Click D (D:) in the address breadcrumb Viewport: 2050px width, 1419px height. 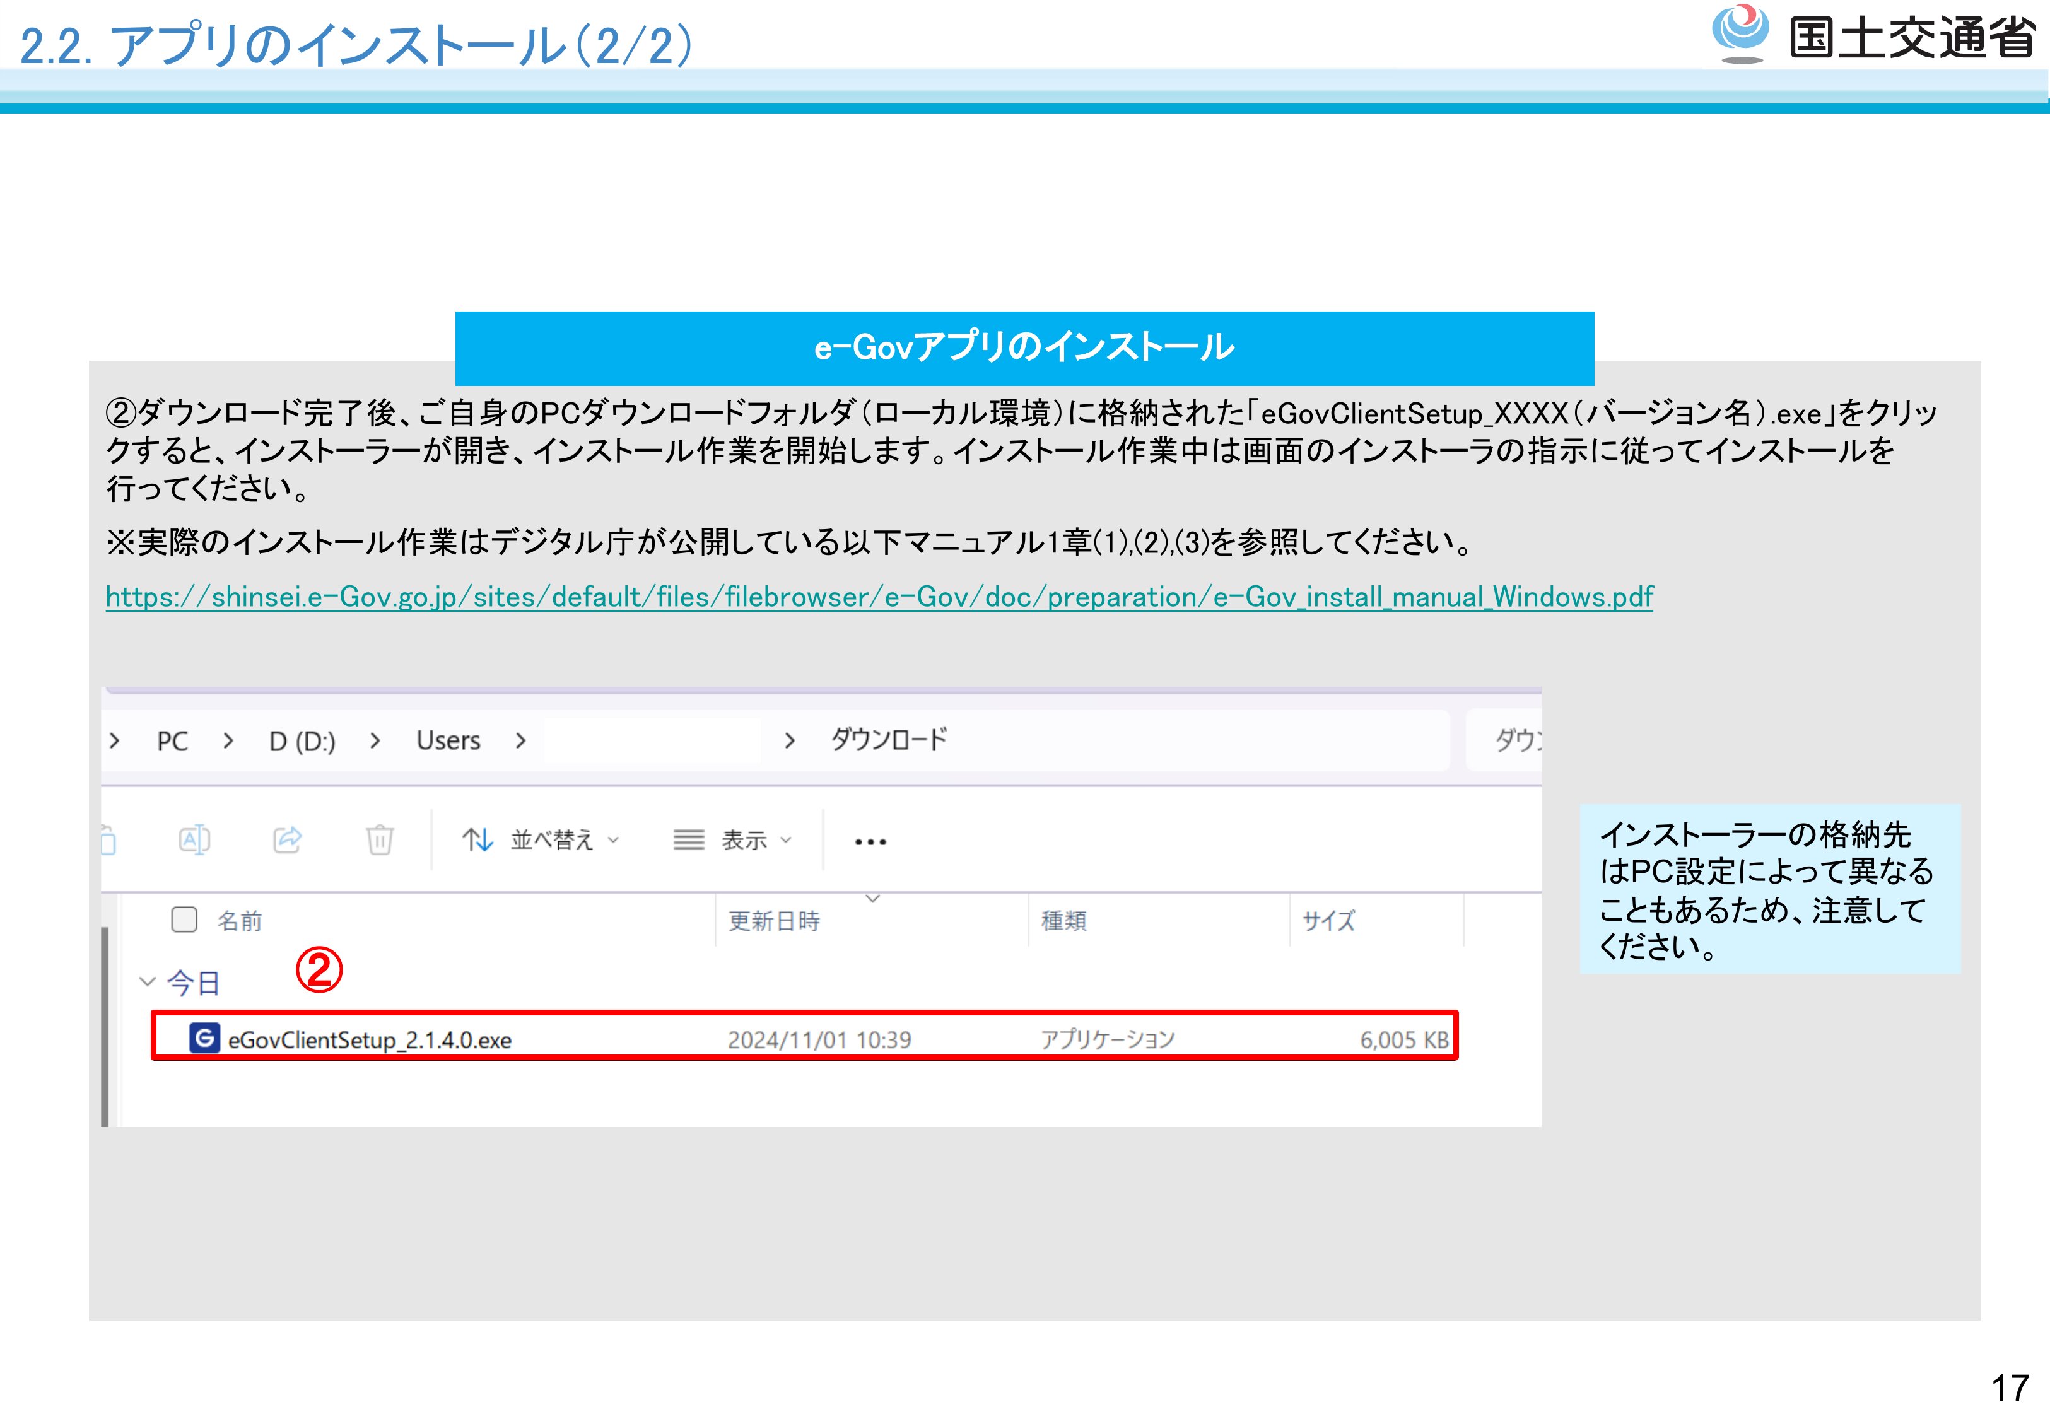point(302,740)
